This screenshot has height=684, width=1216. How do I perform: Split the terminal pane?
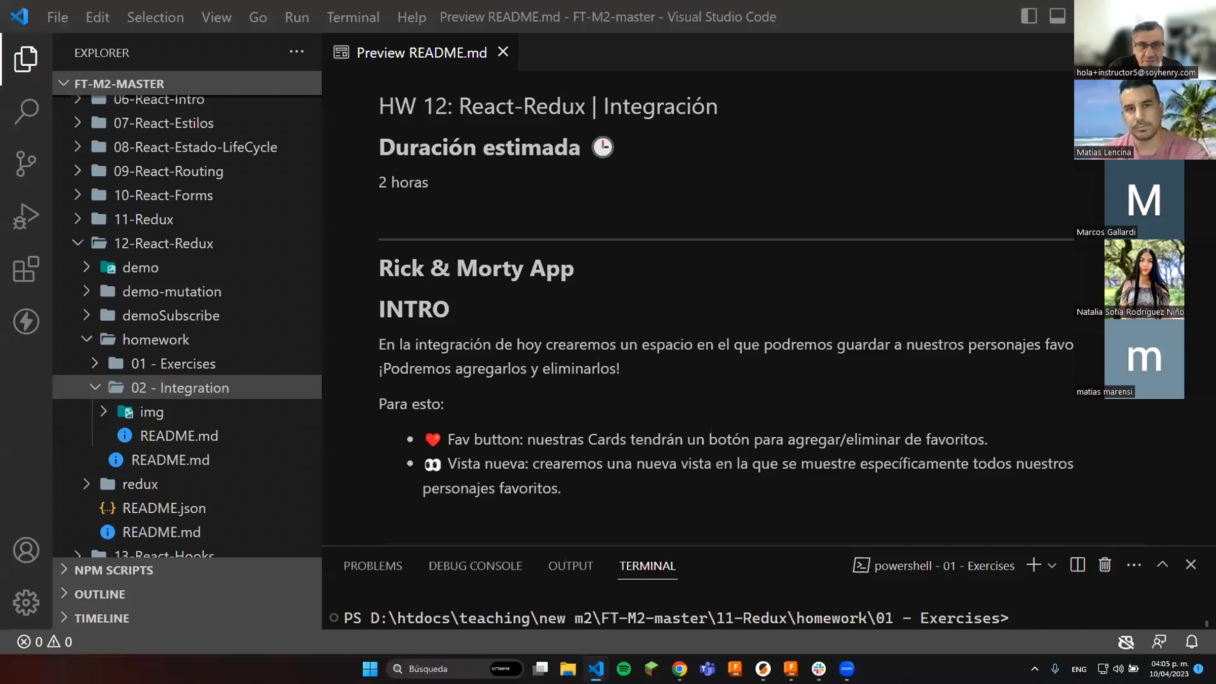click(1077, 565)
